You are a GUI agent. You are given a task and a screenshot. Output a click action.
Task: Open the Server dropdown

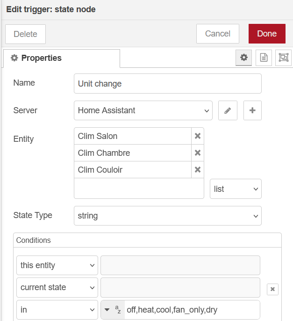pyautogui.click(x=143, y=110)
